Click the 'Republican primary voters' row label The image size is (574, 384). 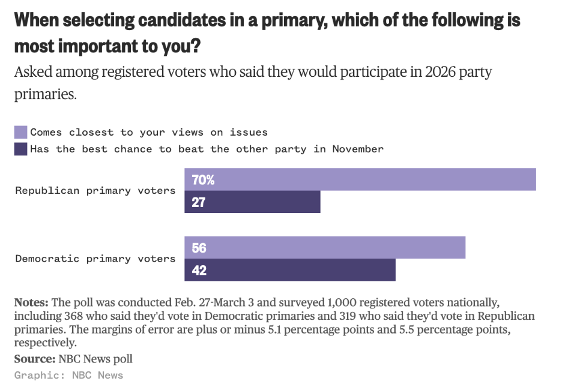coord(95,191)
